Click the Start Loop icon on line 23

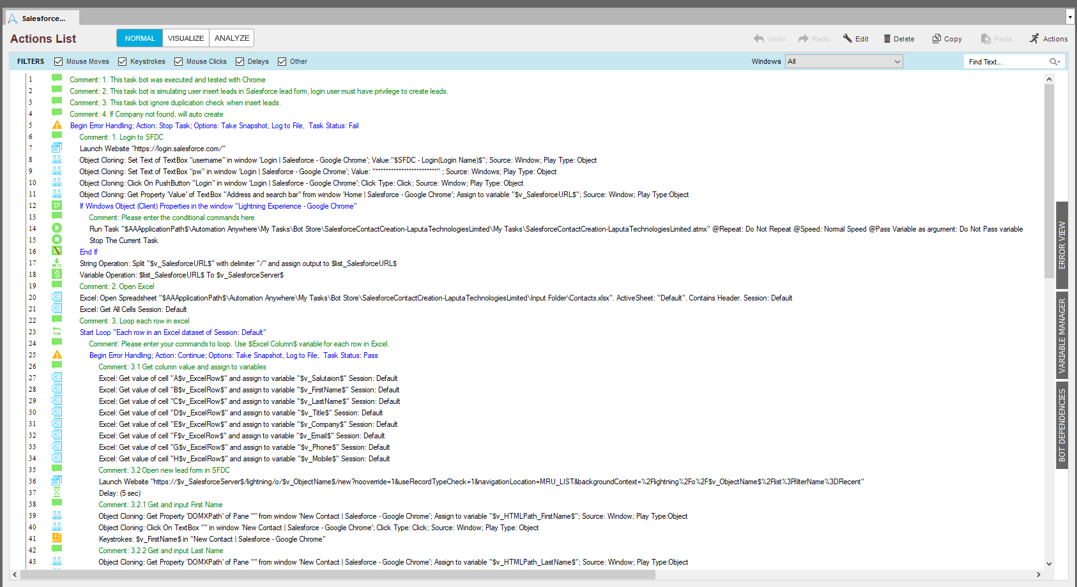pos(57,332)
